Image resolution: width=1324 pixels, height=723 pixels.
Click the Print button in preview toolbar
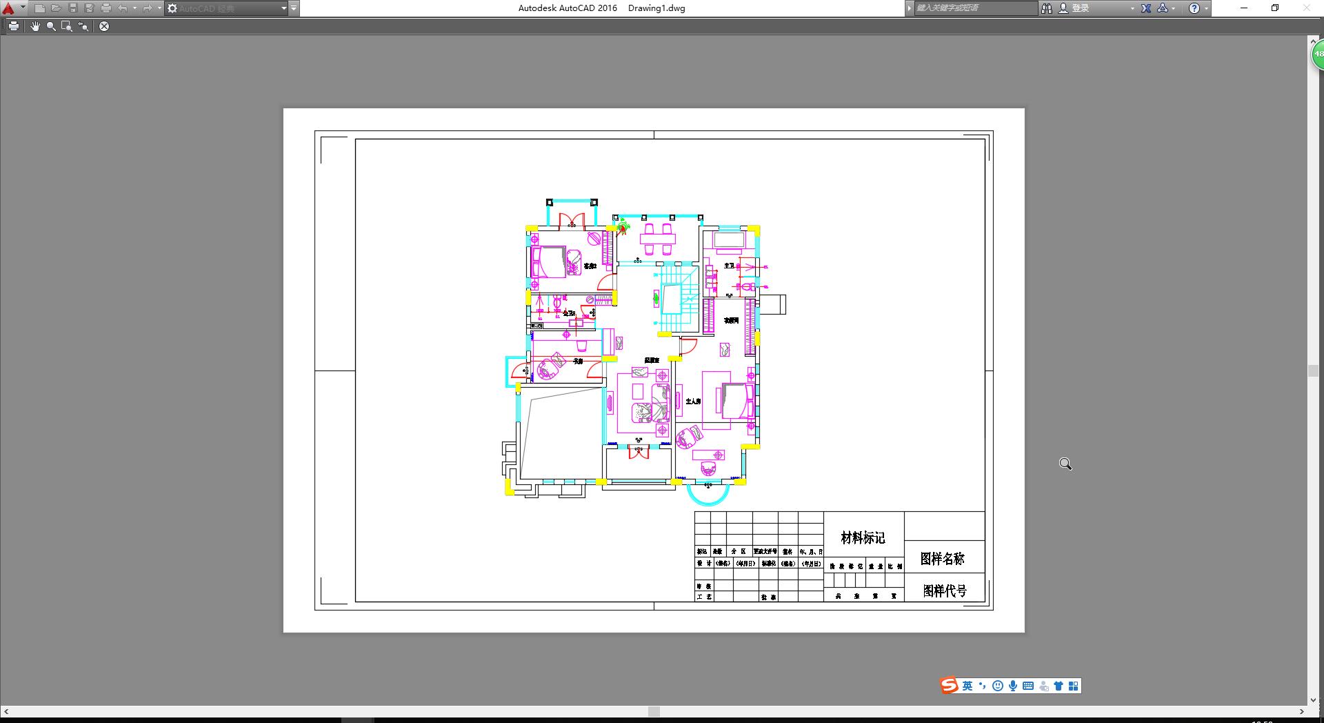[x=13, y=26]
